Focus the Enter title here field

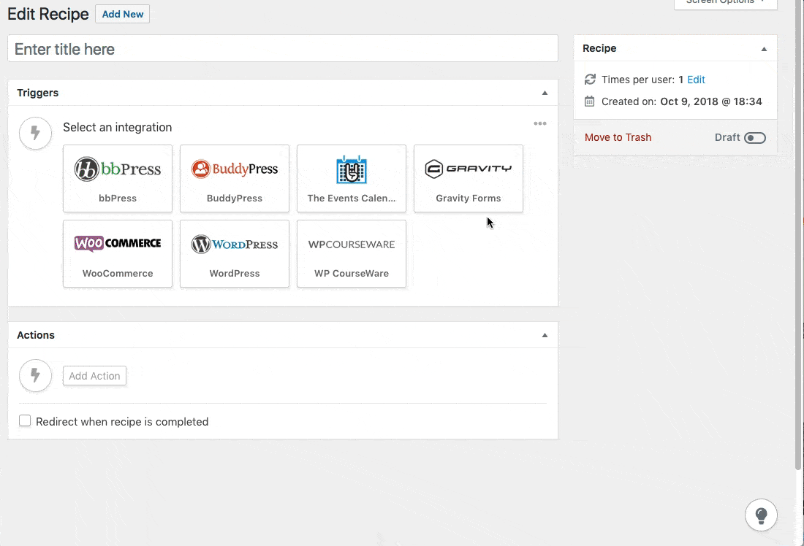click(283, 49)
